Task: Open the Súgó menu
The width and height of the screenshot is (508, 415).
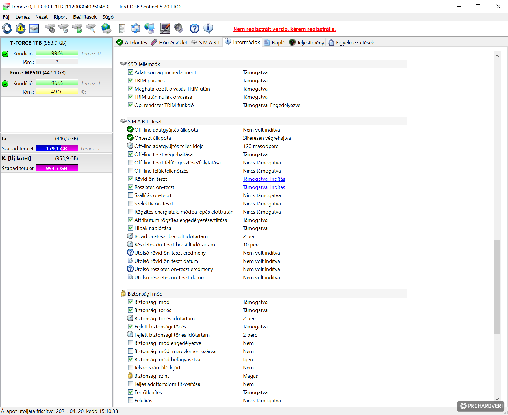Action: [108, 17]
